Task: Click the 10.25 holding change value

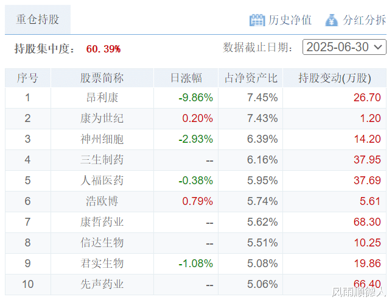Action: pos(367,243)
